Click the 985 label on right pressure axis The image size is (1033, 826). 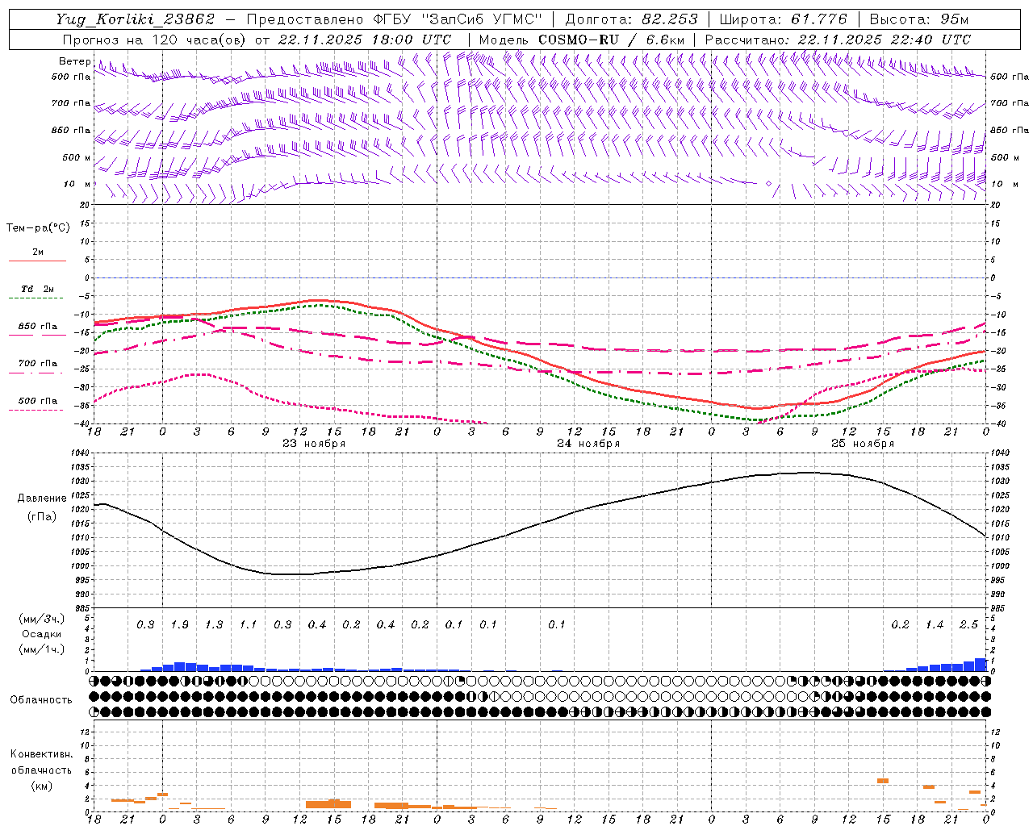(x=998, y=608)
